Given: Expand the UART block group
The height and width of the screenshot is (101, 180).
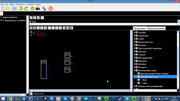Looking at the screenshot, I should point(134,39).
